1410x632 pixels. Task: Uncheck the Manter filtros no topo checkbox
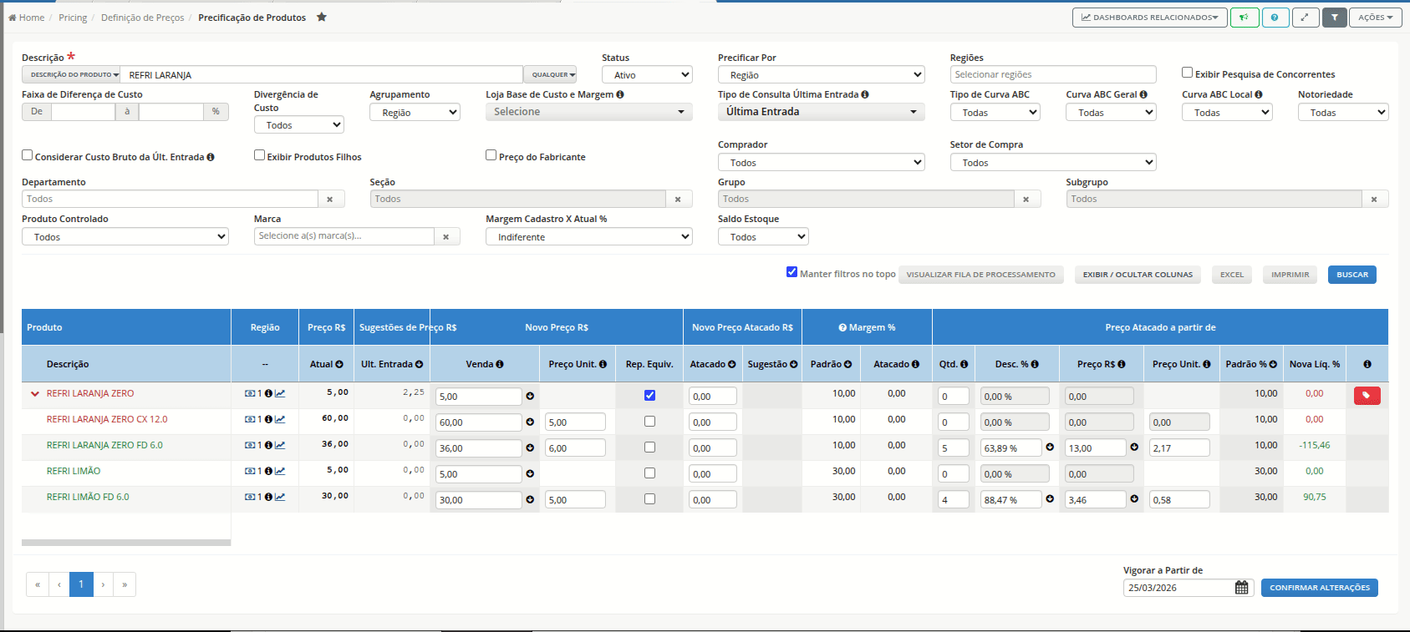click(x=792, y=272)
